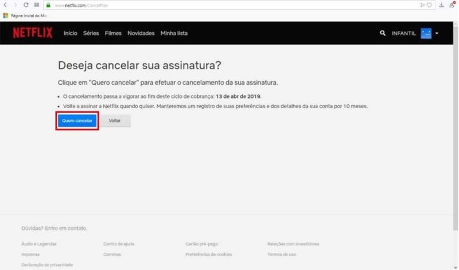
Task: Click the blue profile avatar
Action: (426, 34)
